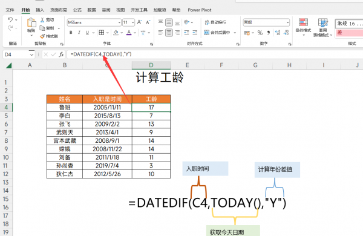Screen dimensions: 363x236
Task: Apply percent style
Action: (260, 33)
